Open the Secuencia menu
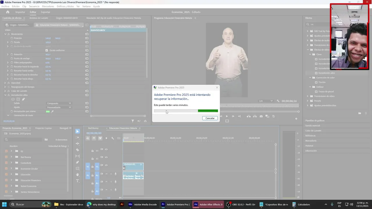The height and width of the screenshot is (209, 372). coord(34,6)
